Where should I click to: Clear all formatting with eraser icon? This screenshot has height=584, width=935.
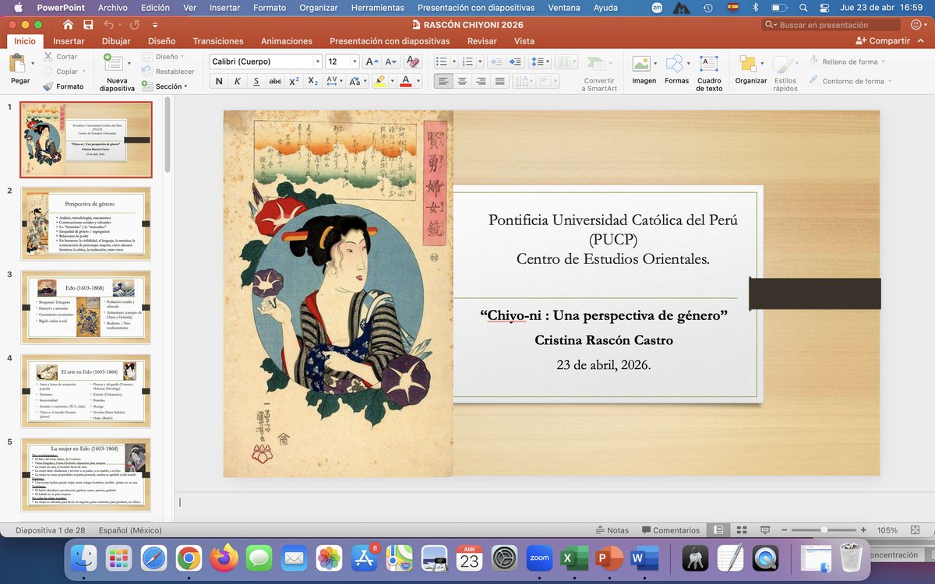pyautogui.click(x=414, y=62)
